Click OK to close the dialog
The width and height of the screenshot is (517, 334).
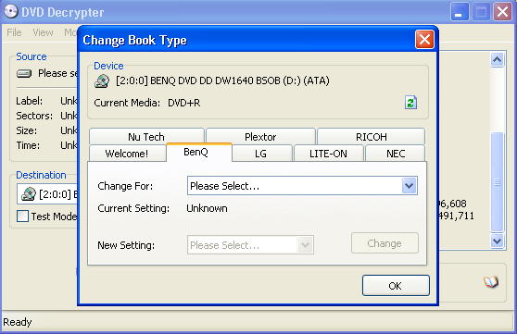(396, 286)
